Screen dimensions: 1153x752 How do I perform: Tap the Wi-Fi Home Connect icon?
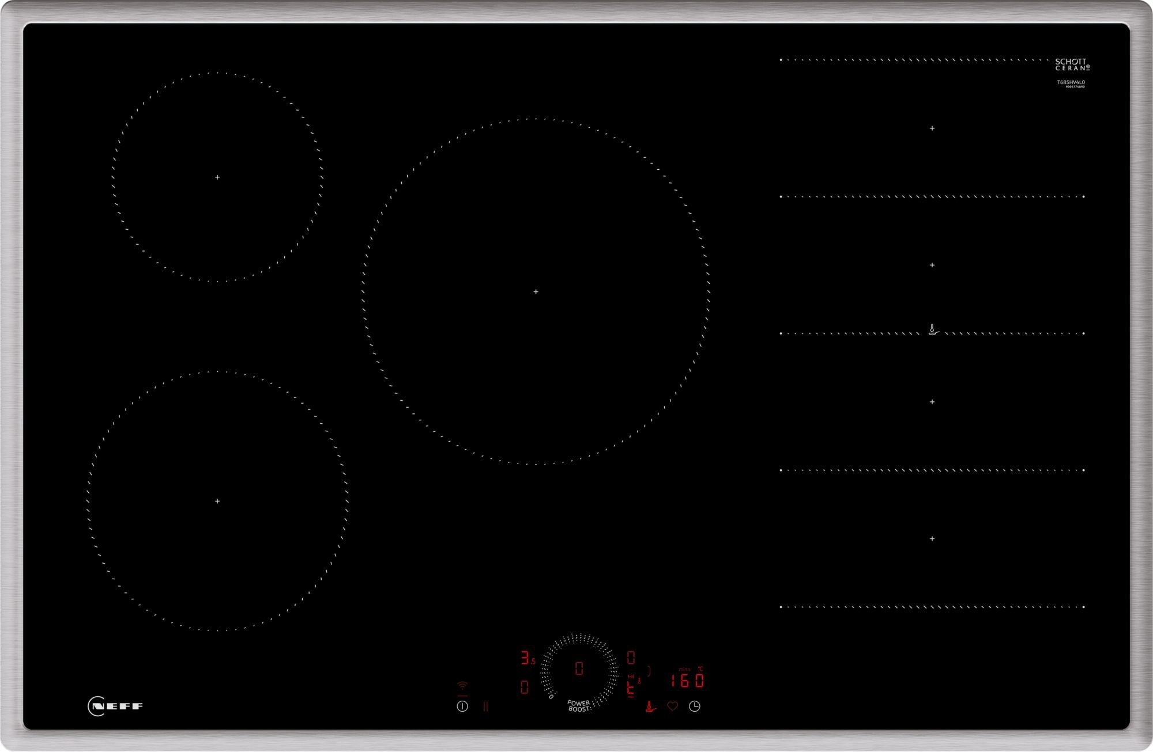pos(462,686)
